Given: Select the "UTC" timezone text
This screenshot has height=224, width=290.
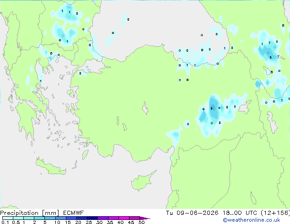Looking at the screenshot, I should pyautogui.click(x=251, y=213).
